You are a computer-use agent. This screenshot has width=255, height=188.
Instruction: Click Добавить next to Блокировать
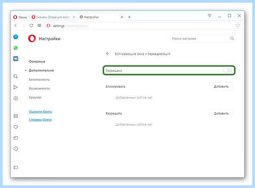pyautogui.click(x=221, y=87)
